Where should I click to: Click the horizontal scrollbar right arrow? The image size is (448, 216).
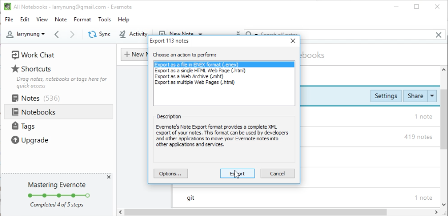(x=437, y=212)
